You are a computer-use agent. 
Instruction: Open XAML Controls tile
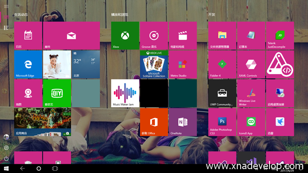tap(251, 64)
